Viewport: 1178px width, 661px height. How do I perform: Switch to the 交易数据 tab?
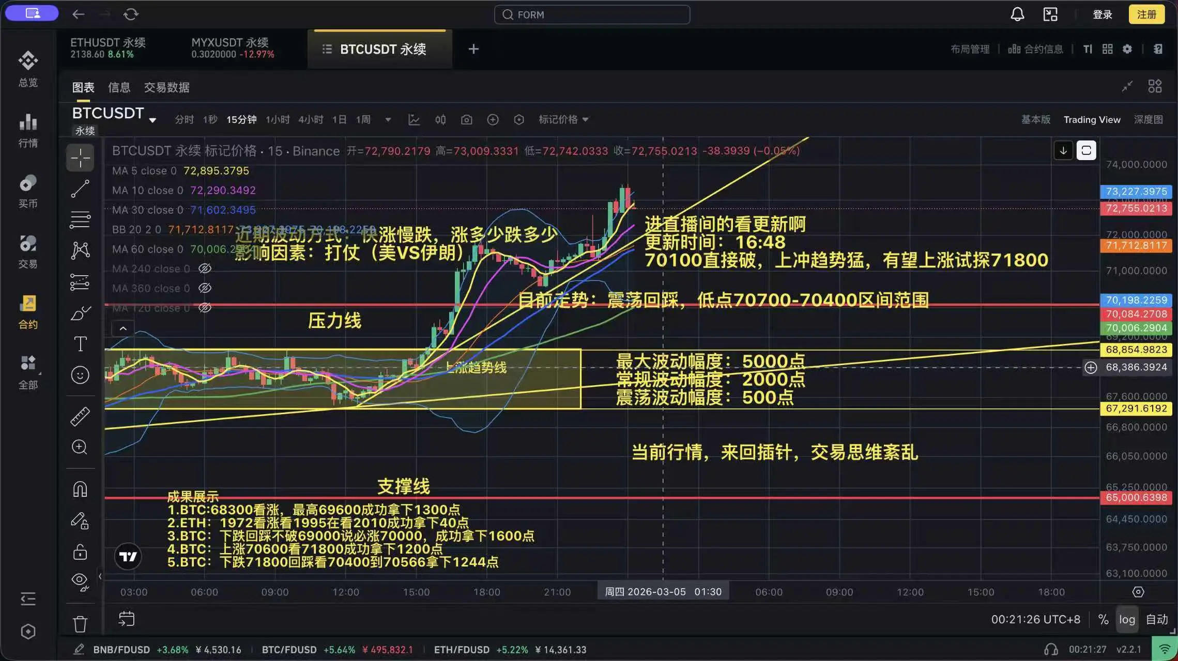point(166,87)
